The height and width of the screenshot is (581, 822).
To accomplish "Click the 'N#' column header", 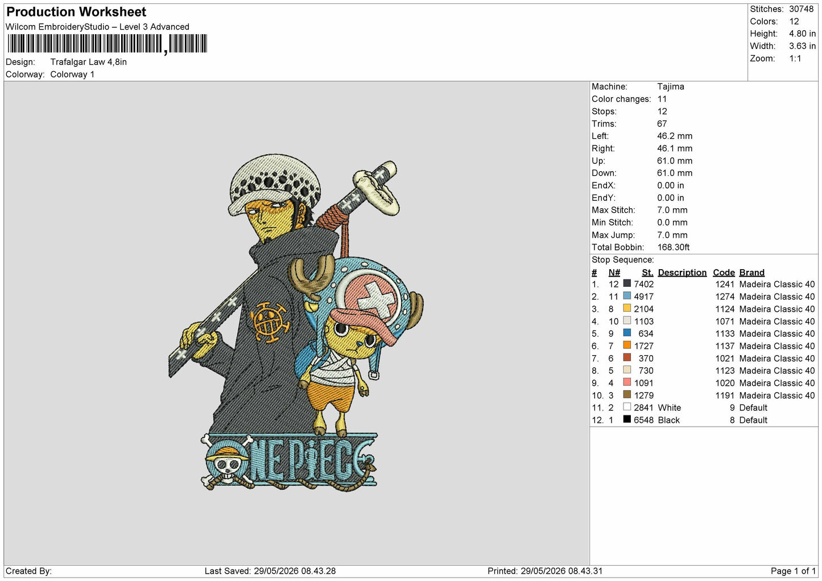I will tap(614, 273).
